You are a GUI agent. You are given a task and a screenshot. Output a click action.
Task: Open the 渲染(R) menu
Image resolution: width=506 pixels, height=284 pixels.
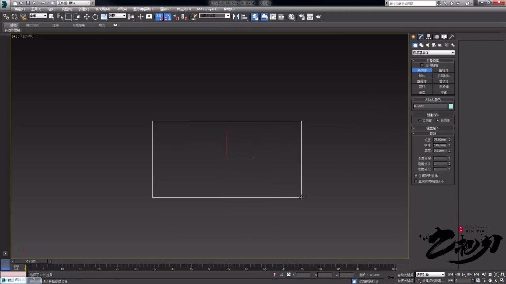point(165,9)
